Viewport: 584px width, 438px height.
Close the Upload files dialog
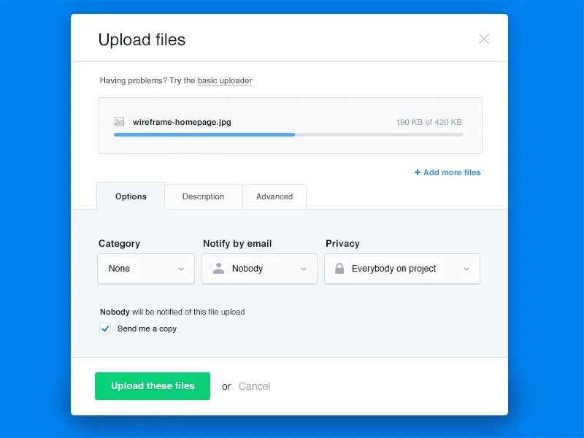point(483,39)
